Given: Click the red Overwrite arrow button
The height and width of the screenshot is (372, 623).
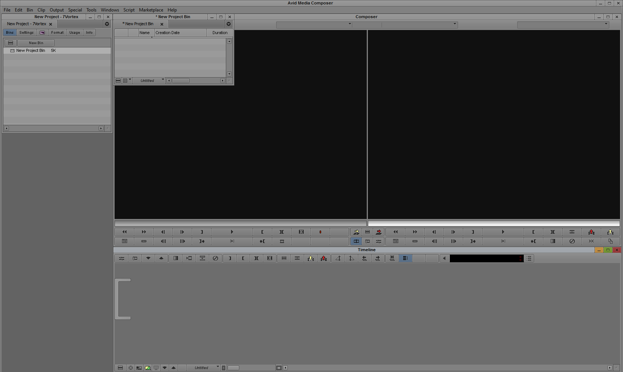Looking at the screenshot, I should (x=379, y=232).
